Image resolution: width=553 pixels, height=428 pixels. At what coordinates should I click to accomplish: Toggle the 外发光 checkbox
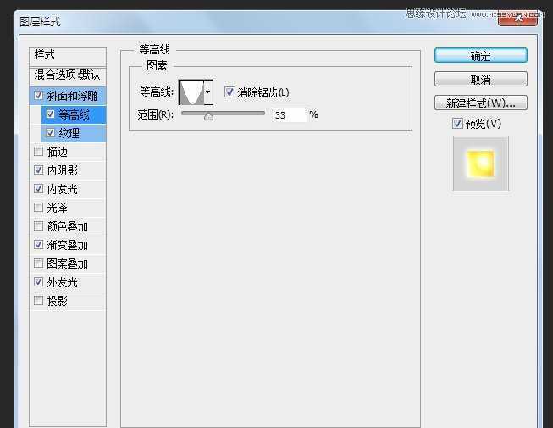[38, 282]
